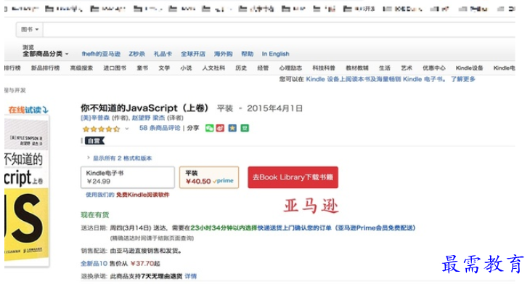
Task: Open the 图书 search category dropdown
Action: 30,30
